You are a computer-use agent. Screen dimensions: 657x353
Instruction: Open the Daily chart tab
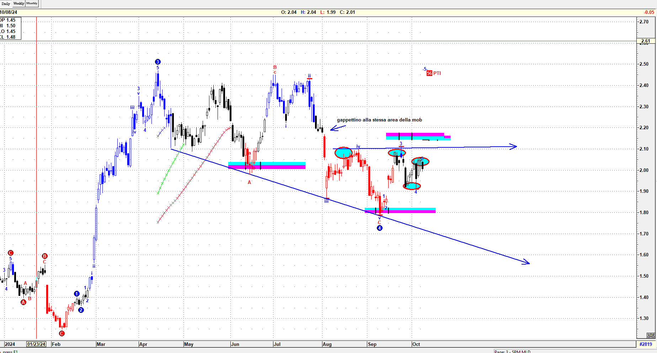6,4
